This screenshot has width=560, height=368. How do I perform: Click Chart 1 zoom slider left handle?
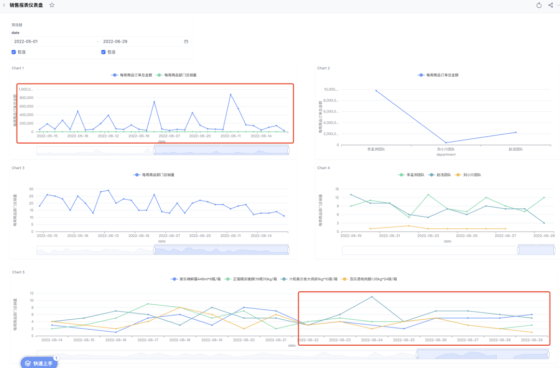click(x=155, y=151)
